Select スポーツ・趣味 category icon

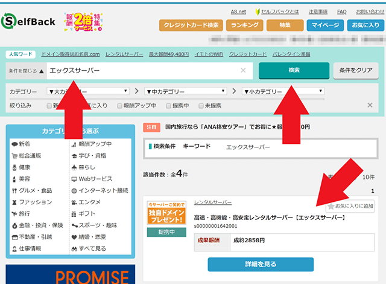coord(75,225)
